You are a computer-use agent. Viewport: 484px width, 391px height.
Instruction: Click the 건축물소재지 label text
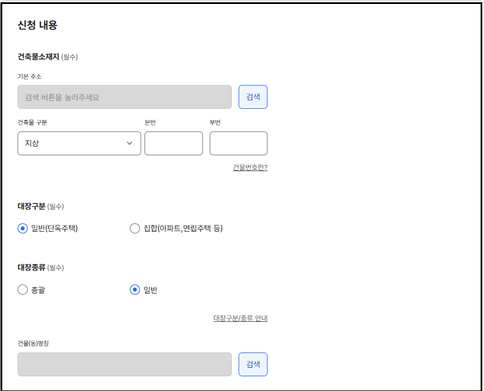click(39, 57)
